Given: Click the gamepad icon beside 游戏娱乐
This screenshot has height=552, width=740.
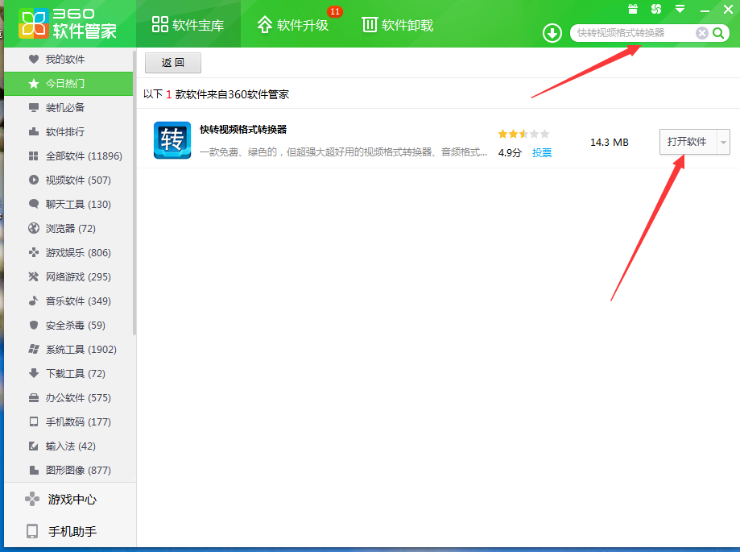Looking at the screenshot, I should (x=34, y=252).
